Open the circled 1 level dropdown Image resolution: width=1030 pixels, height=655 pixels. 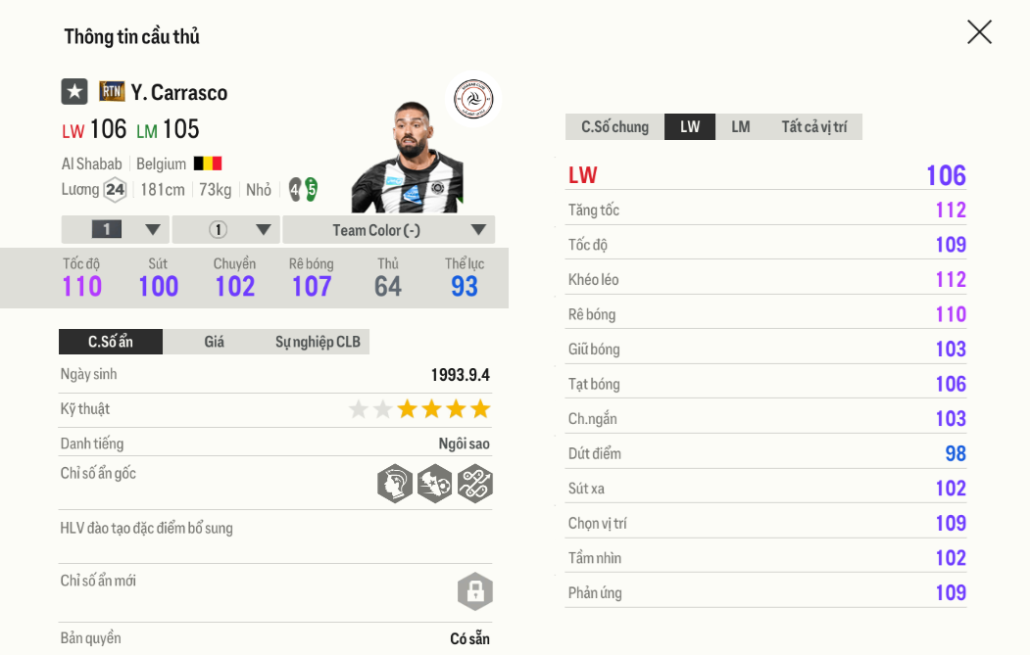coord(227,230)
